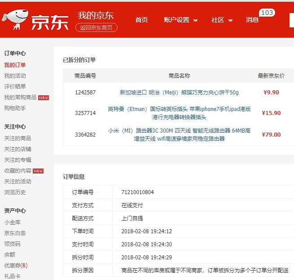Open 关注的活动 sidebar link
Viewport: 294px width, 280px height.
(18, 182)
